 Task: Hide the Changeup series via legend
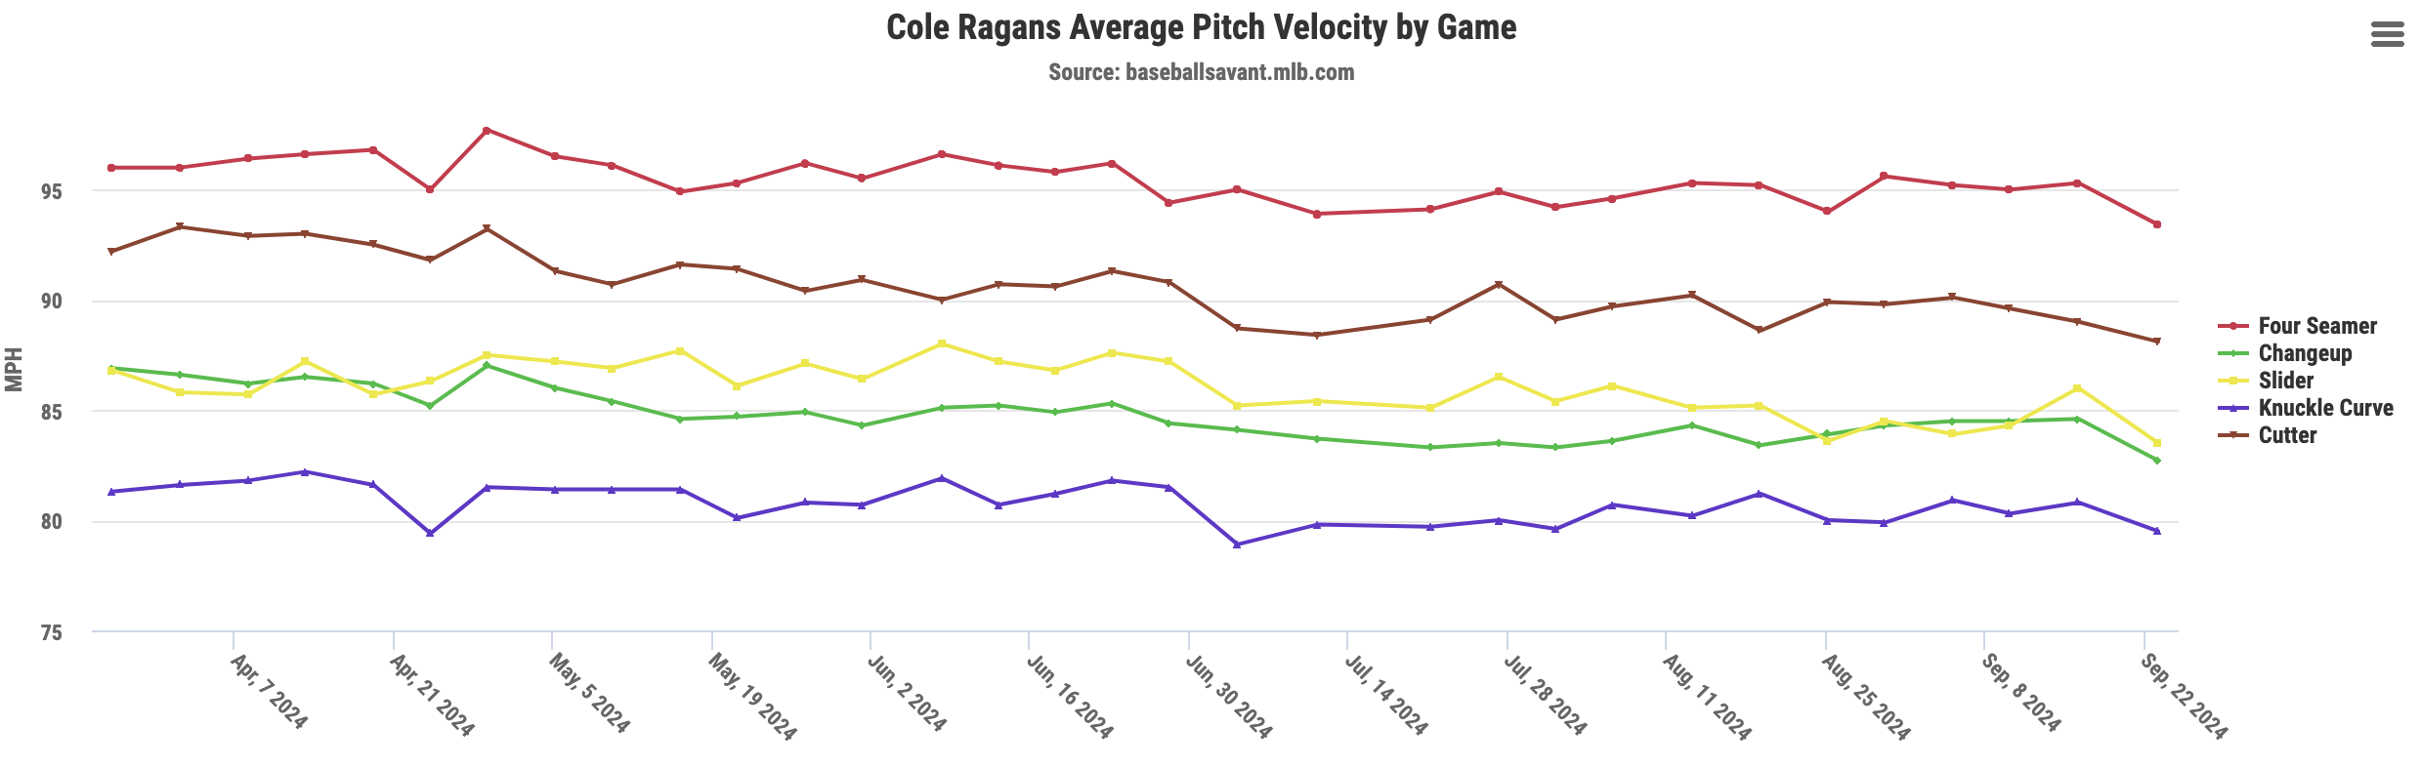pyautogui.click(x=2304, y=353)
